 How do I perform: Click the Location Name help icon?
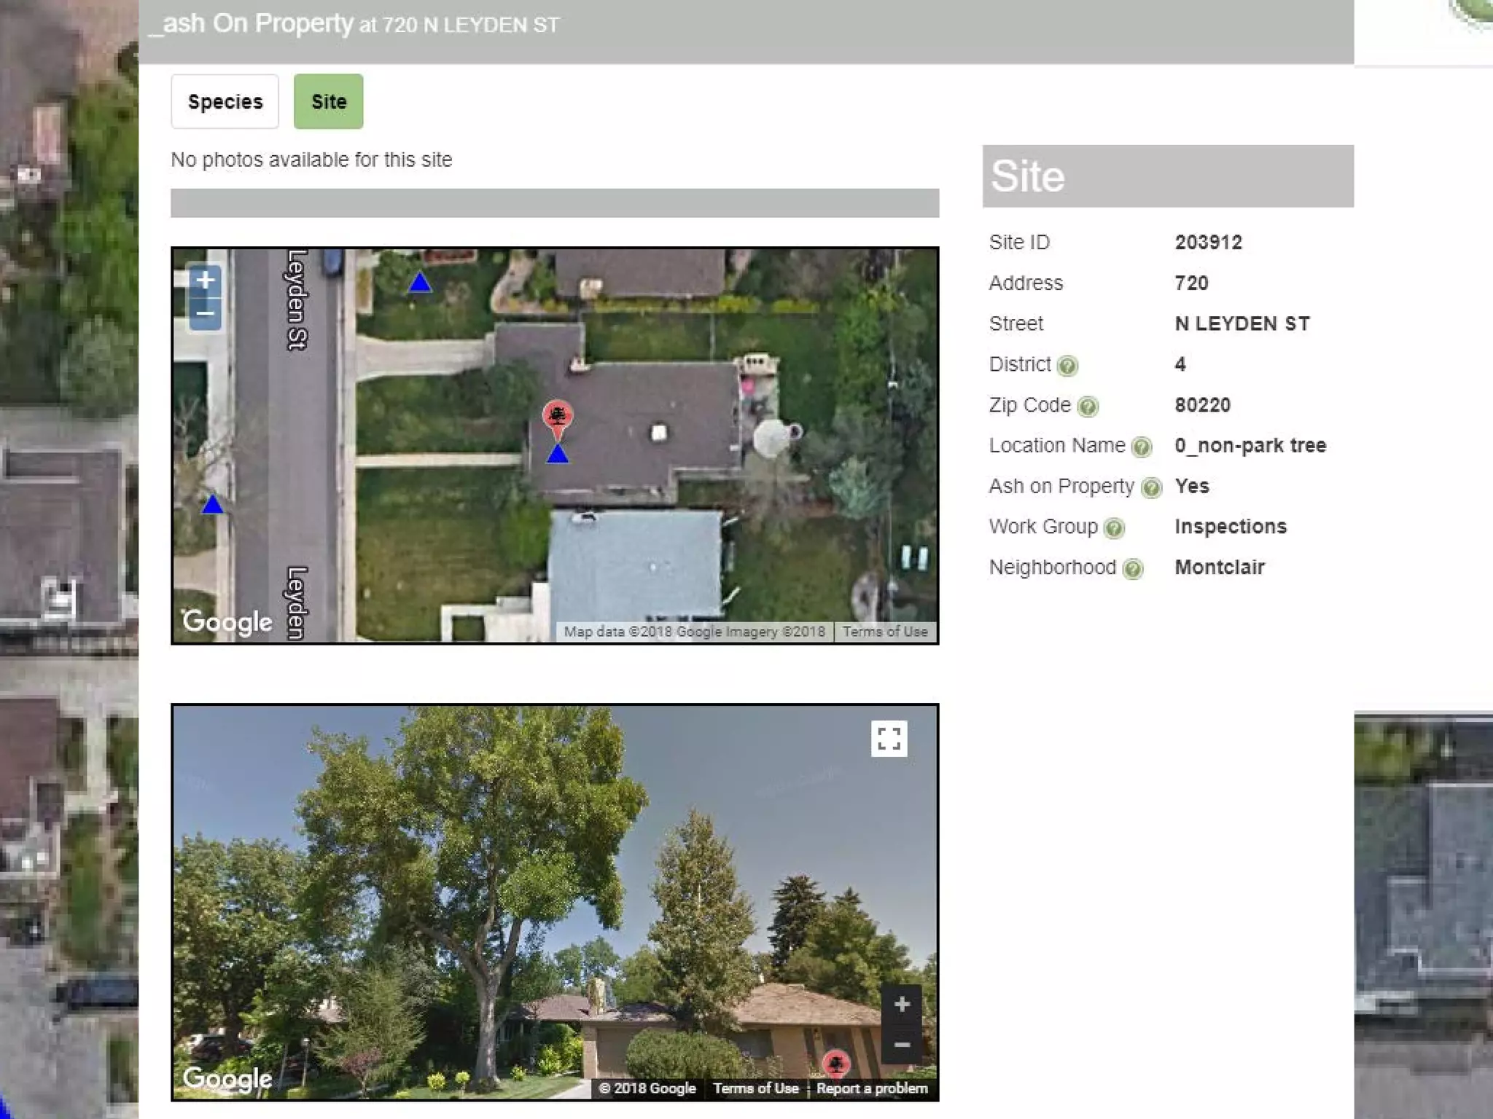point(1142,447)
